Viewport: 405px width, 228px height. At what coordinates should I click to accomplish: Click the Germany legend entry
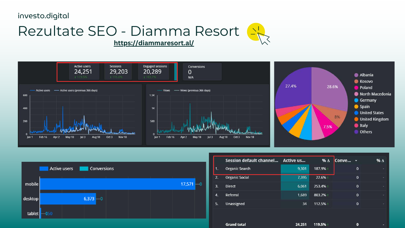(x=365, y=100)
